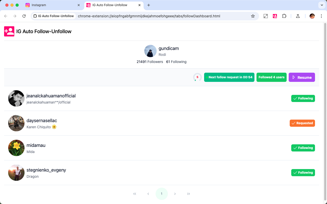Open the pink IG Auto Follow extension icon
The height and width of the screenshot is (204, 327).
coord(275,16)
